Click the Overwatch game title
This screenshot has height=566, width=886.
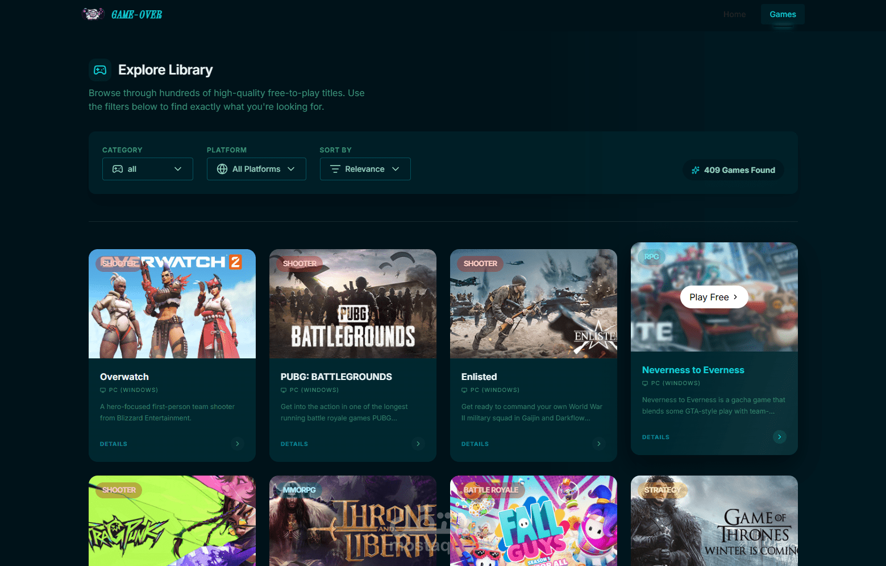(124, 377)
